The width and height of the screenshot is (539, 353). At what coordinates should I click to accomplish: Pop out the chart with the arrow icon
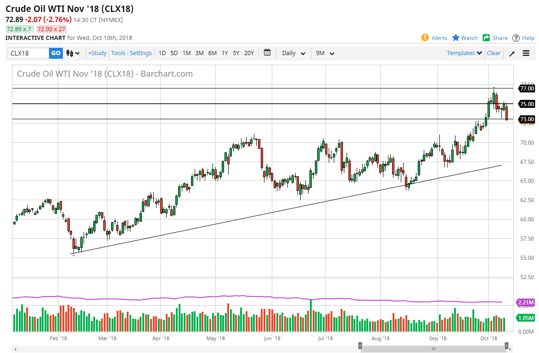click(x=511, y=53)
